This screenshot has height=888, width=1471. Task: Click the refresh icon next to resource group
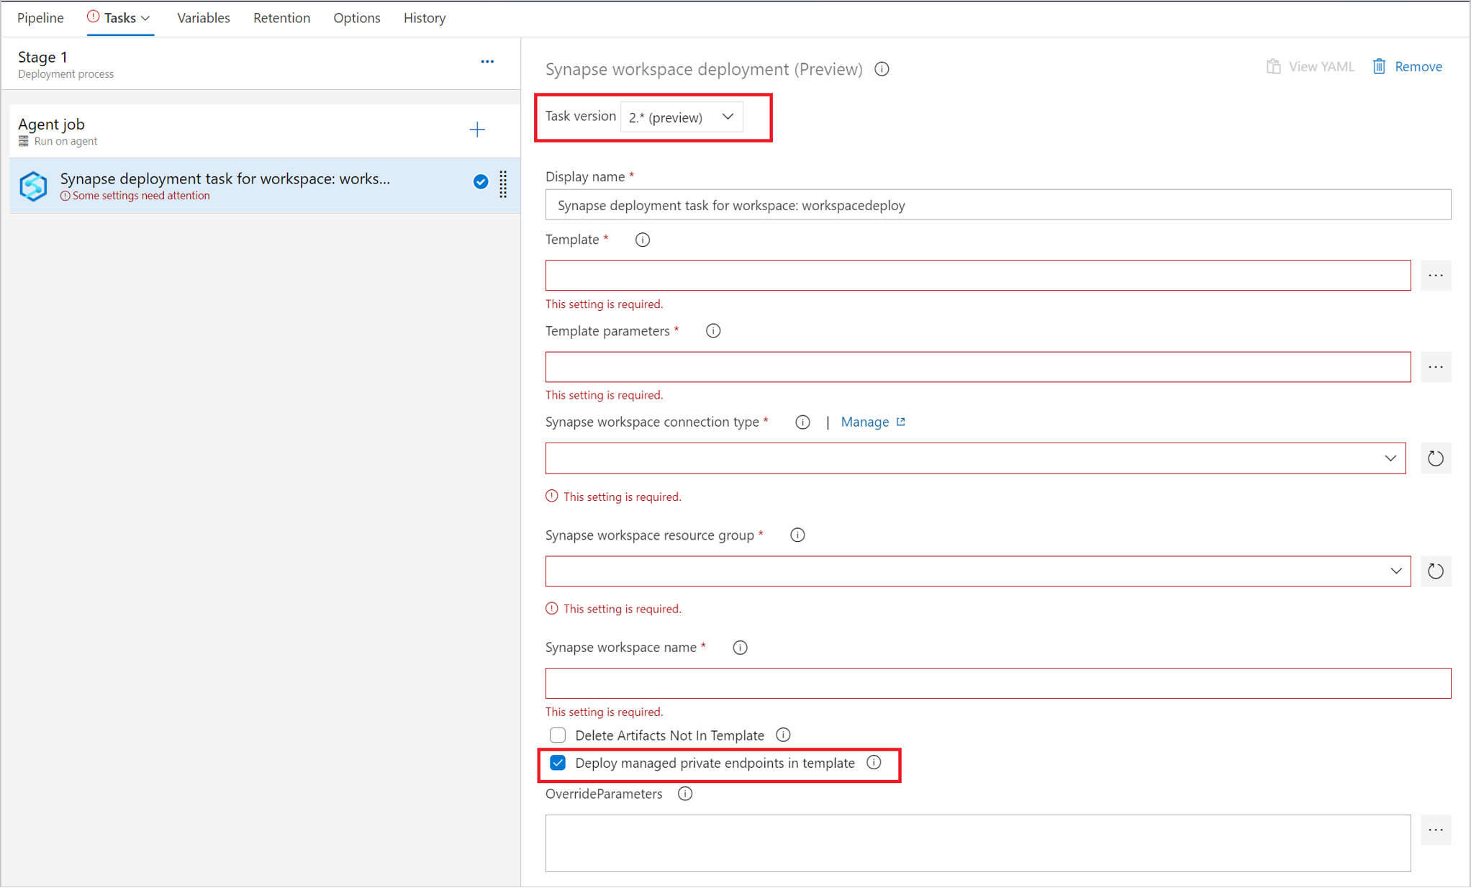(x=1434, y=571)
